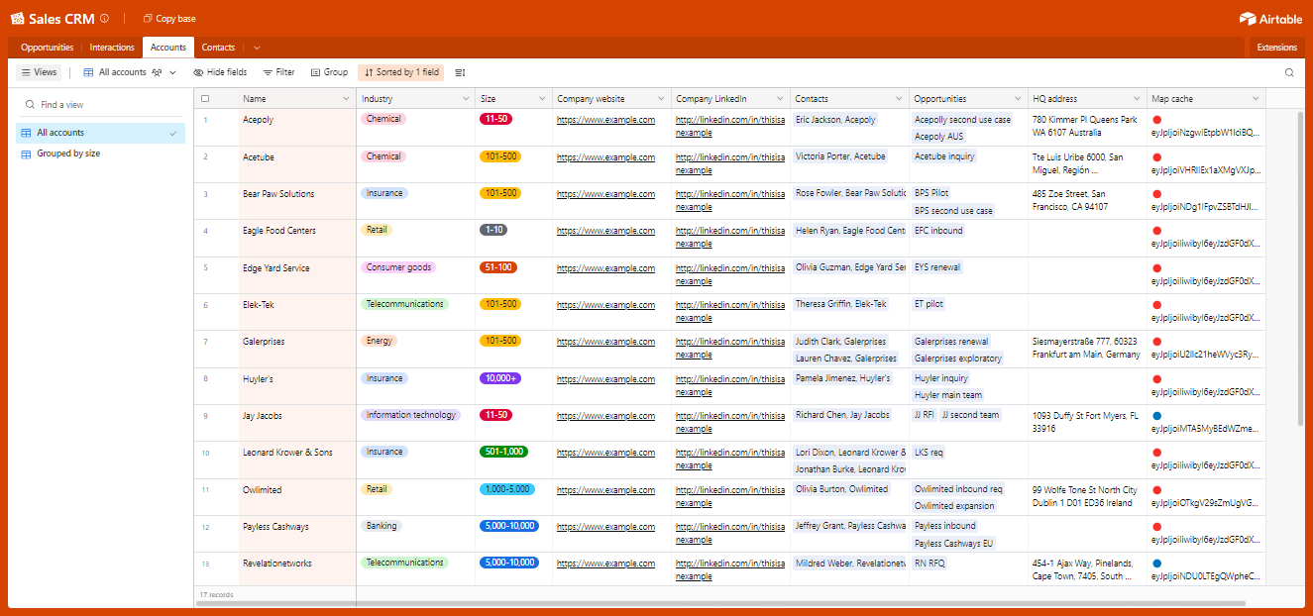
Task: Click the Siesmayerstraße 777 address cell
Action: (x=1087, y=348)
